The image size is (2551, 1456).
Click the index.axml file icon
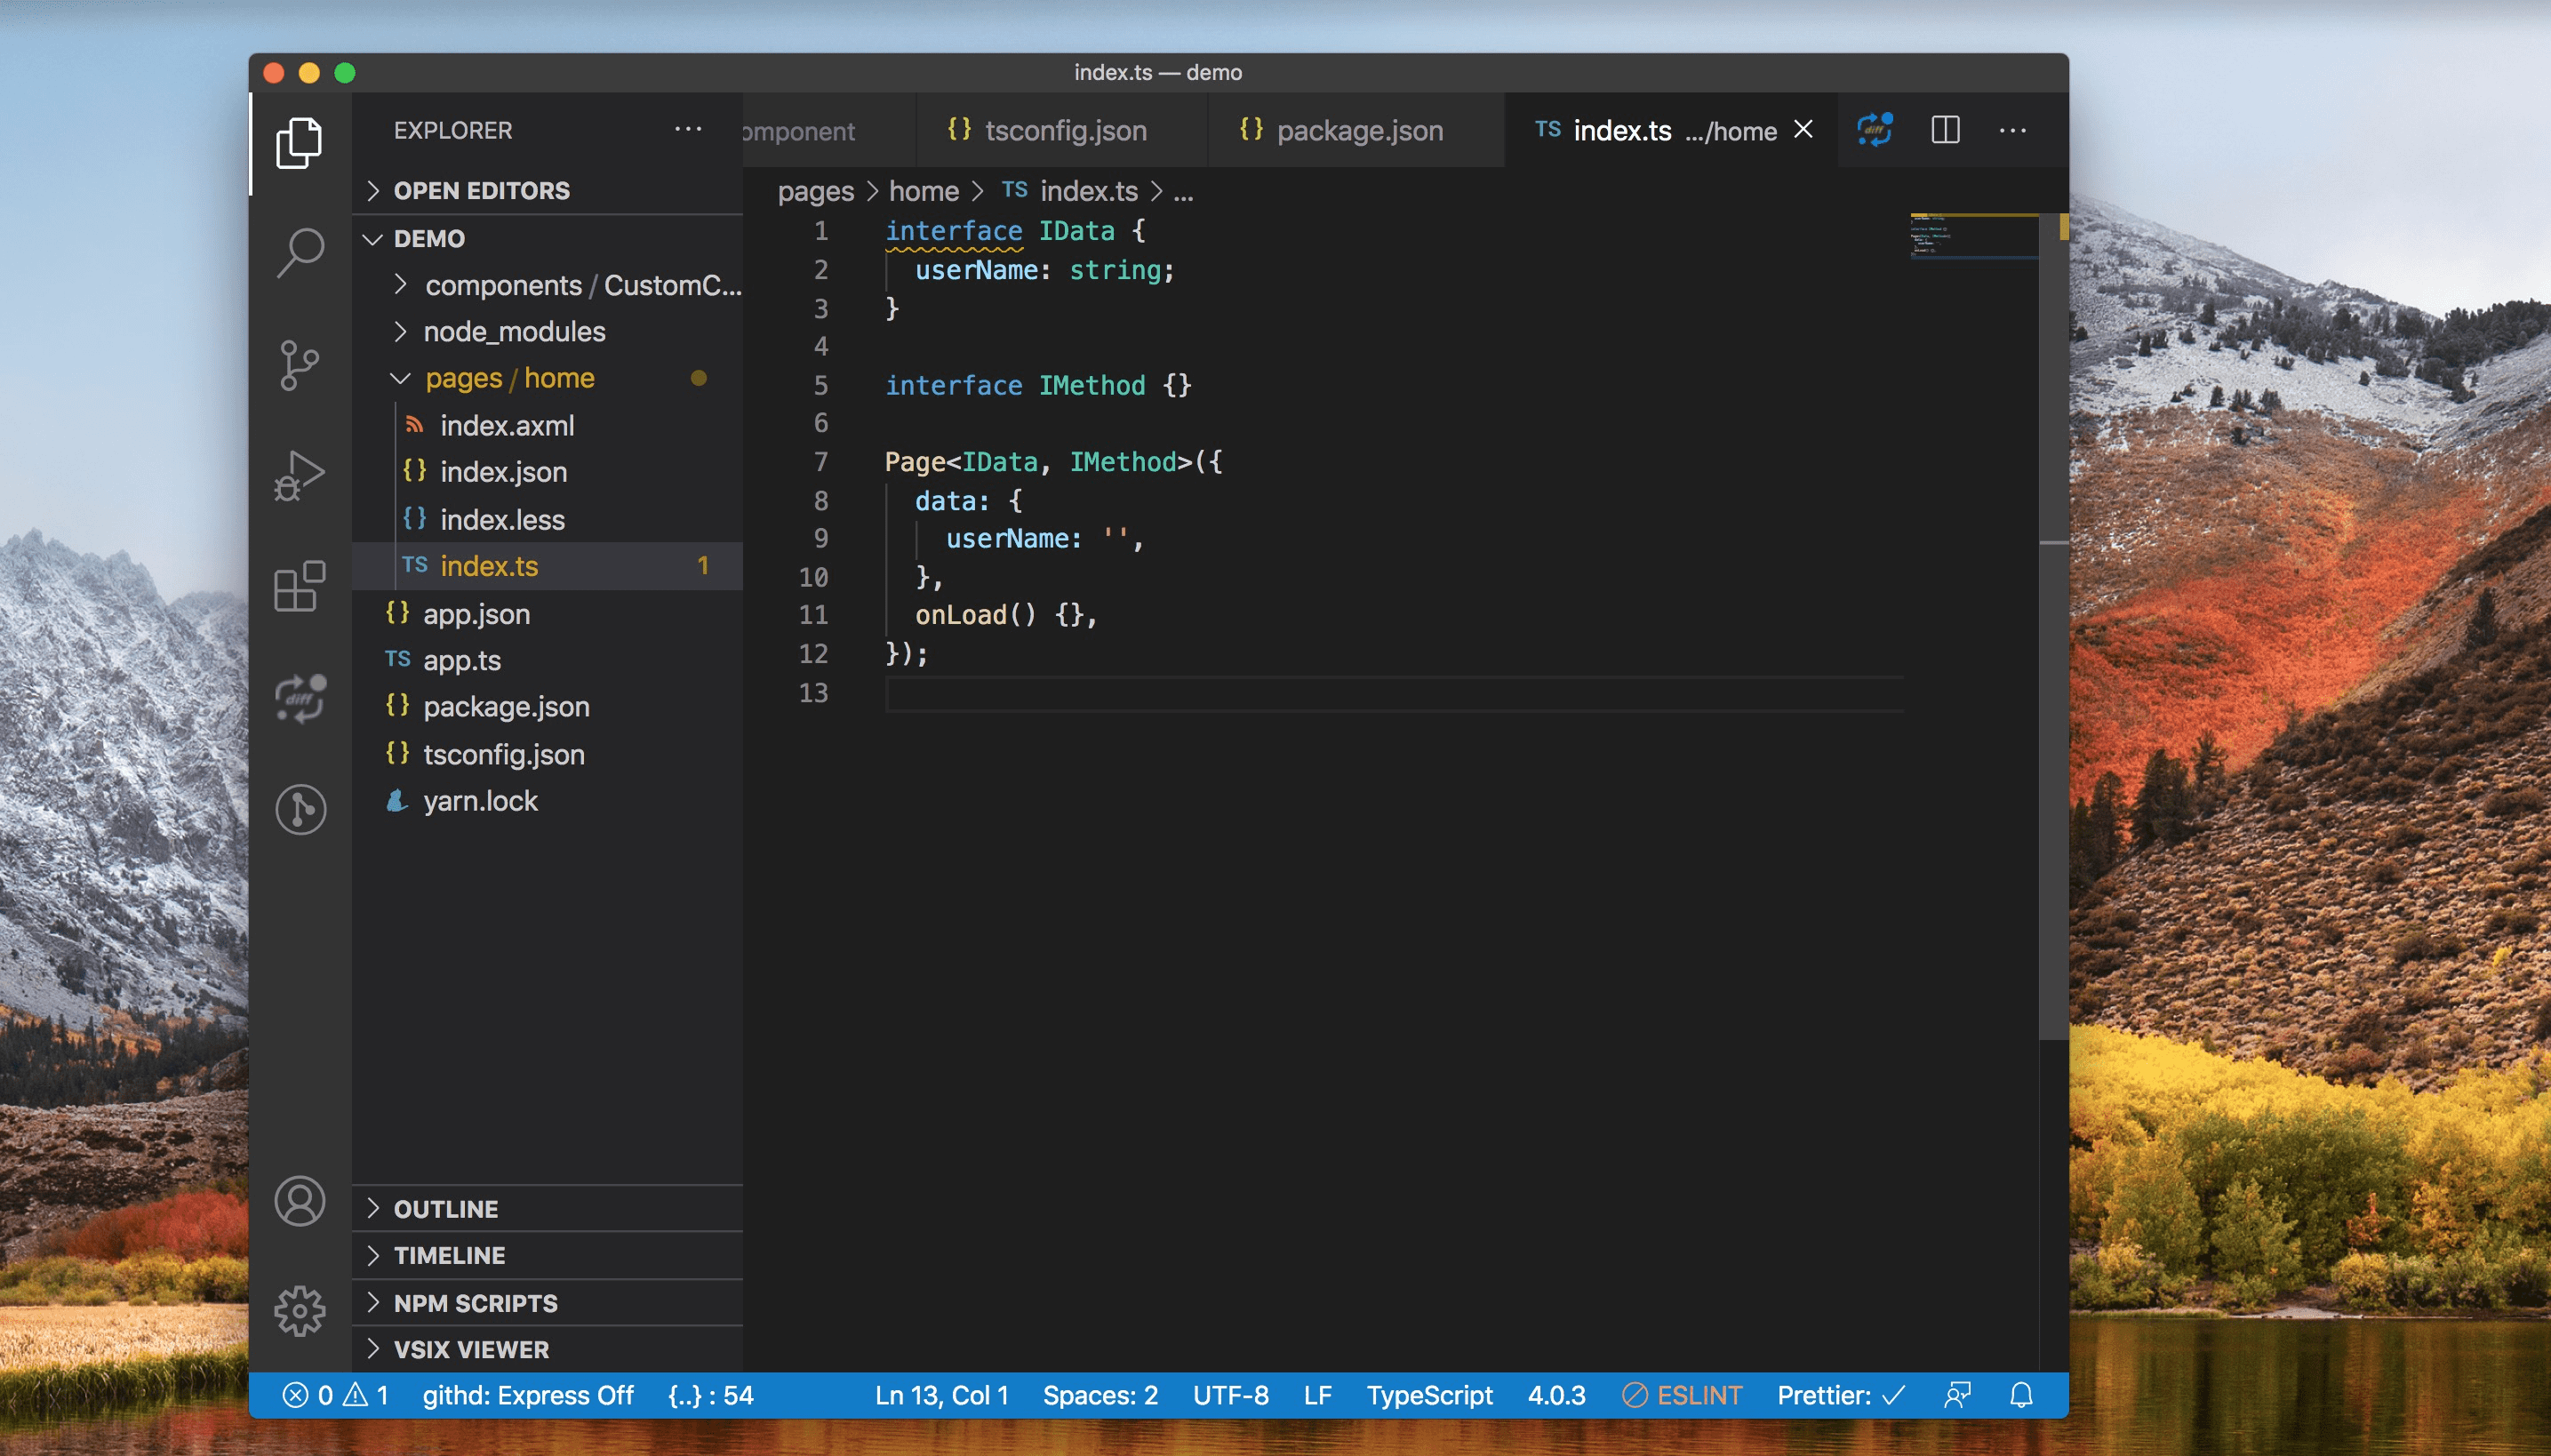point(414,425)
